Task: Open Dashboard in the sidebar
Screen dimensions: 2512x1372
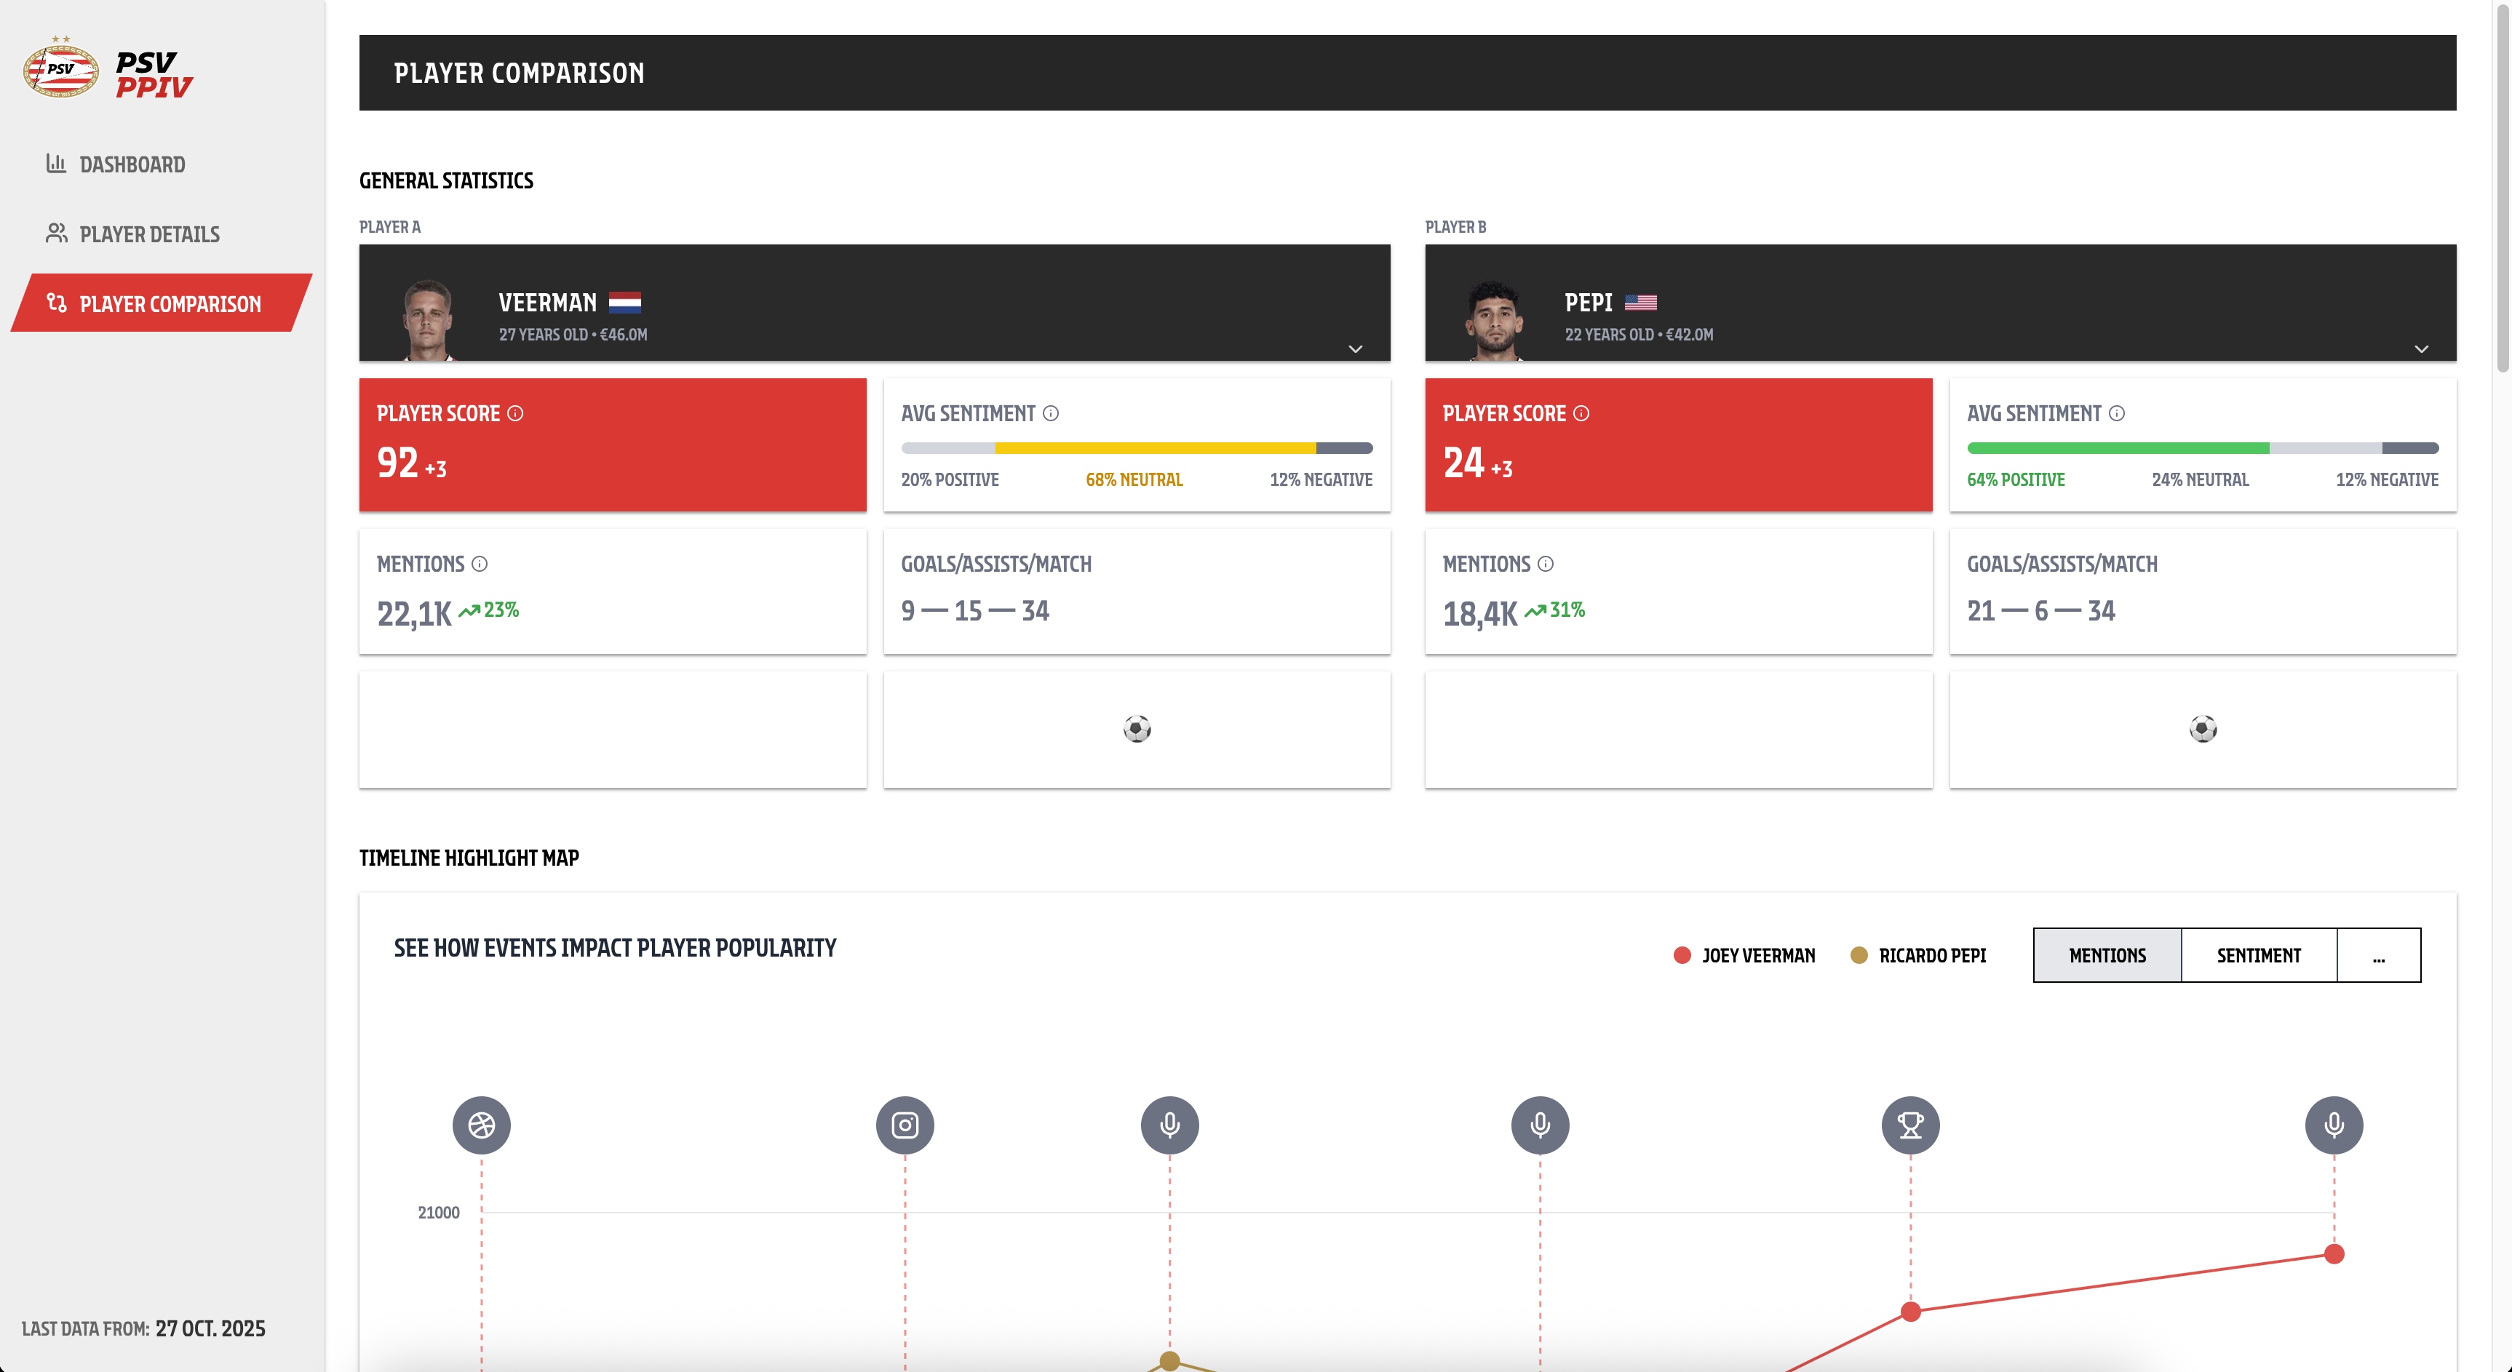Action: click(x=132, y=165)
